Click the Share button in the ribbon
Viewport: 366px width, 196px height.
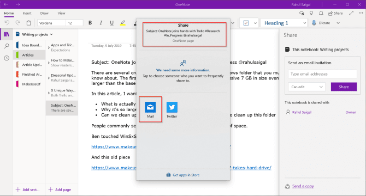[x=335, y=13]
